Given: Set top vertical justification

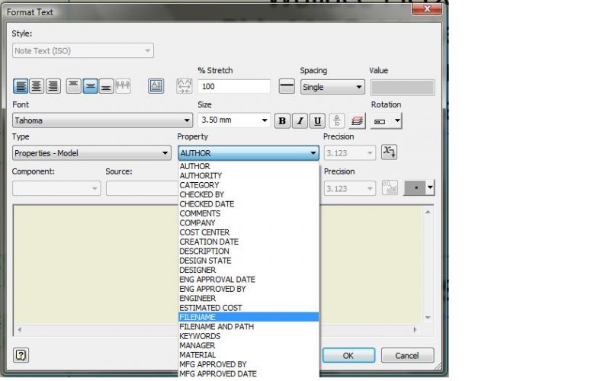Looking at the screenshot, I should tap(73, 86).
